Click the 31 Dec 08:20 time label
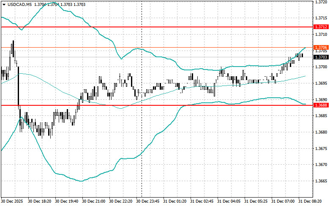The height and width of the screenshot is (206, 330). pyautogui.click(x=311, y=202)
